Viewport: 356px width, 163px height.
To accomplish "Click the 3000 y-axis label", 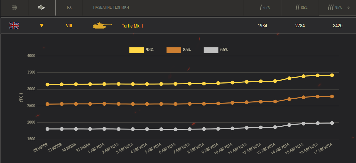I will click(31, 89).
